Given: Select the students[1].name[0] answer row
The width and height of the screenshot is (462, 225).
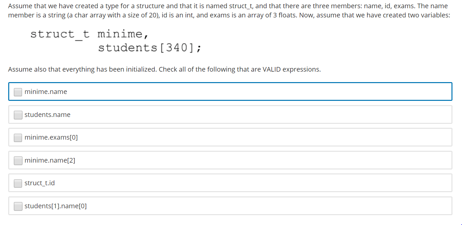Looking at the screenshot, I should (230, 206).
